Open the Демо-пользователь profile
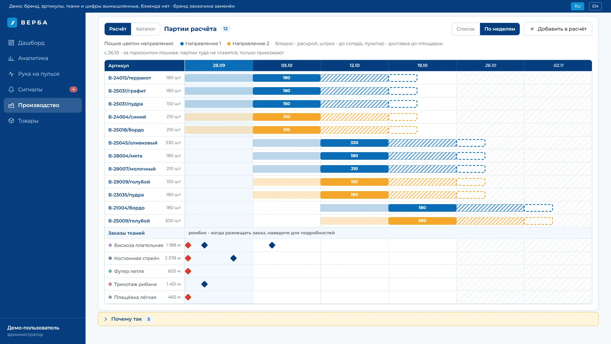This screenshot has width=611, height=344. pos(33,331)
